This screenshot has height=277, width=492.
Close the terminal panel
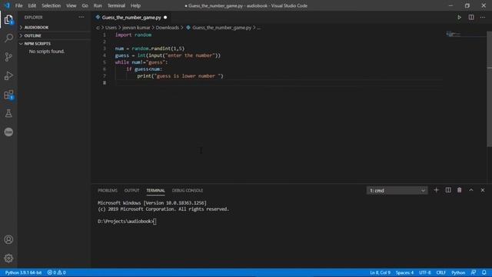point(483,190)
